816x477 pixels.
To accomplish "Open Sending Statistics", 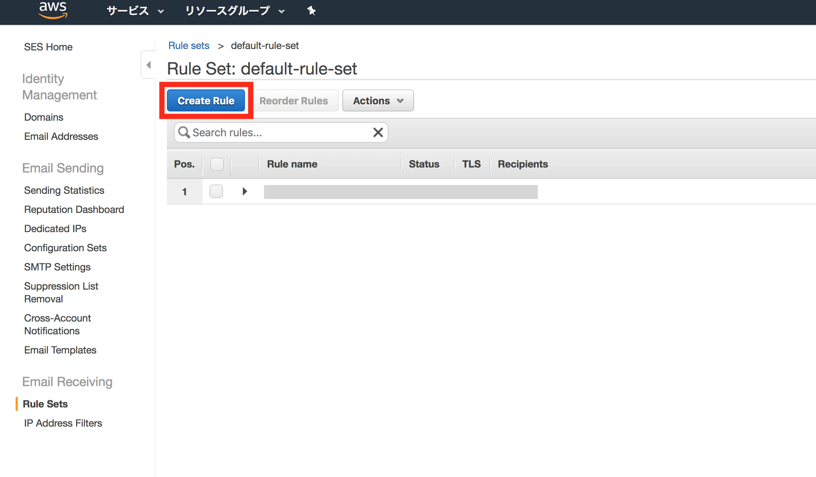I will (64, 190).
